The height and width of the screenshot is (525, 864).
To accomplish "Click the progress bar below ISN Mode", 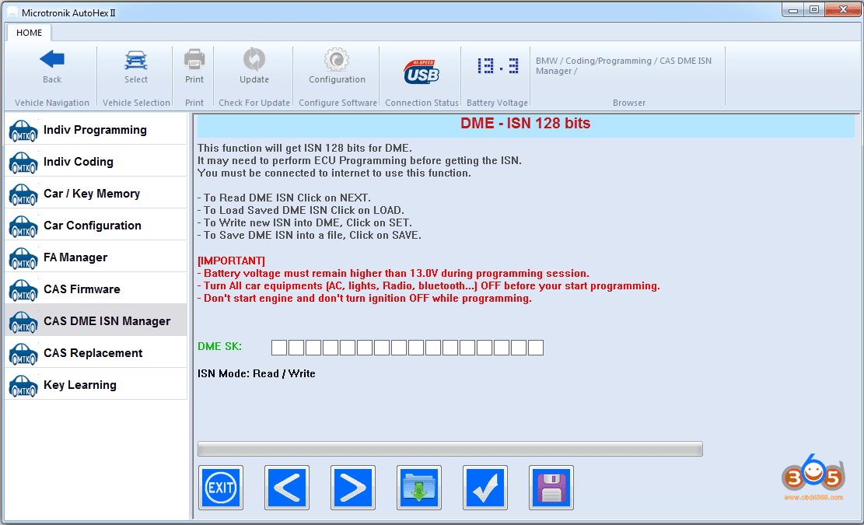I will pos(450,449).
